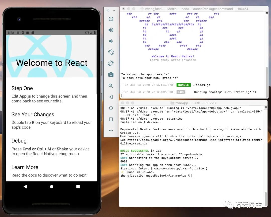Open emulator extended controls (three dots)
The width and height of the screenshot is (271, 217).
tap(111, 130)
